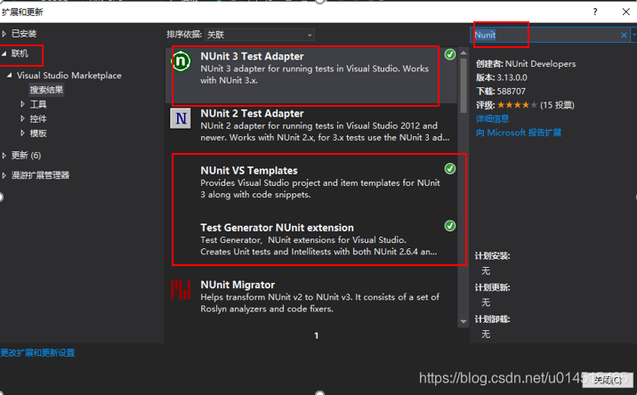Select NUnit VS Templates title
The width and height of the screenshot is (637, 395).
pos(248,171)
